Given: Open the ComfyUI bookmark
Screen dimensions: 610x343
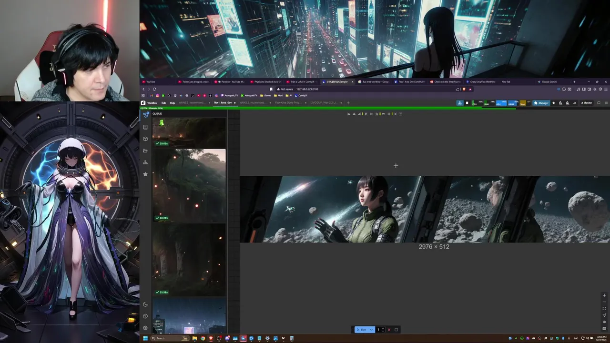Looking at the screenshot, I should [x=301, y=96].
